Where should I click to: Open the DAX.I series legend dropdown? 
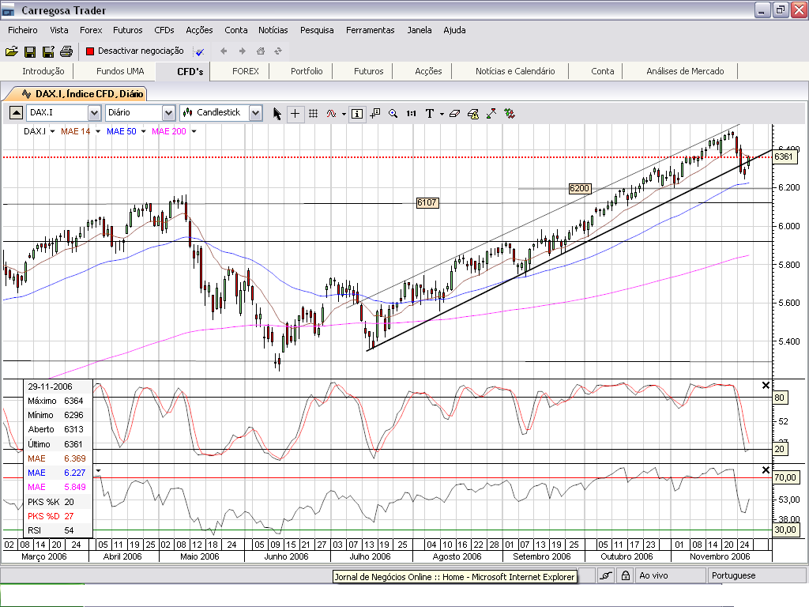(x=53, y=132)
